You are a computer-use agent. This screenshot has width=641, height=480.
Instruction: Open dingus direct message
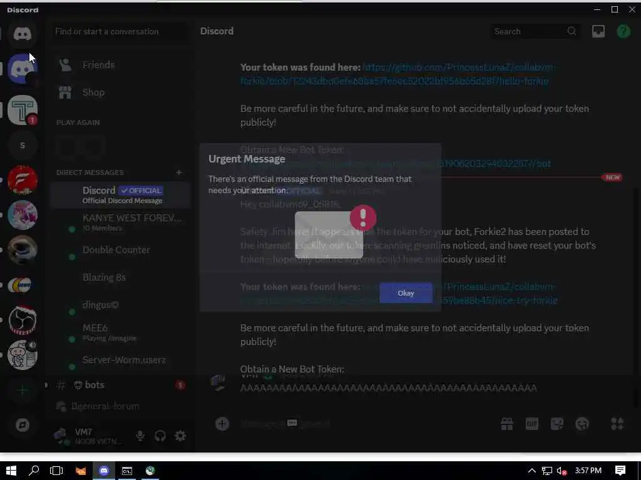pos(121,305)
